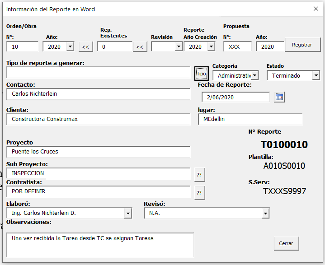Expand the Reporte Año Creación dropdown
The height and width of the screenshot is (265, 325).
coord(211,46)
